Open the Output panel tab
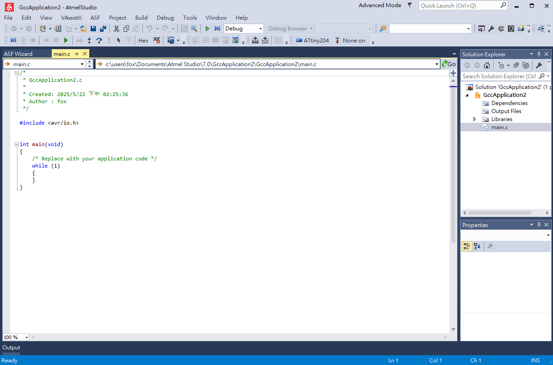 (x=11, y=348)
